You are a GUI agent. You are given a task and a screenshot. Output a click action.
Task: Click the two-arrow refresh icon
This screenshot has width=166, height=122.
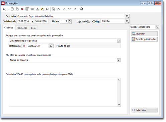pyautogui.click(x=47, y=9)
